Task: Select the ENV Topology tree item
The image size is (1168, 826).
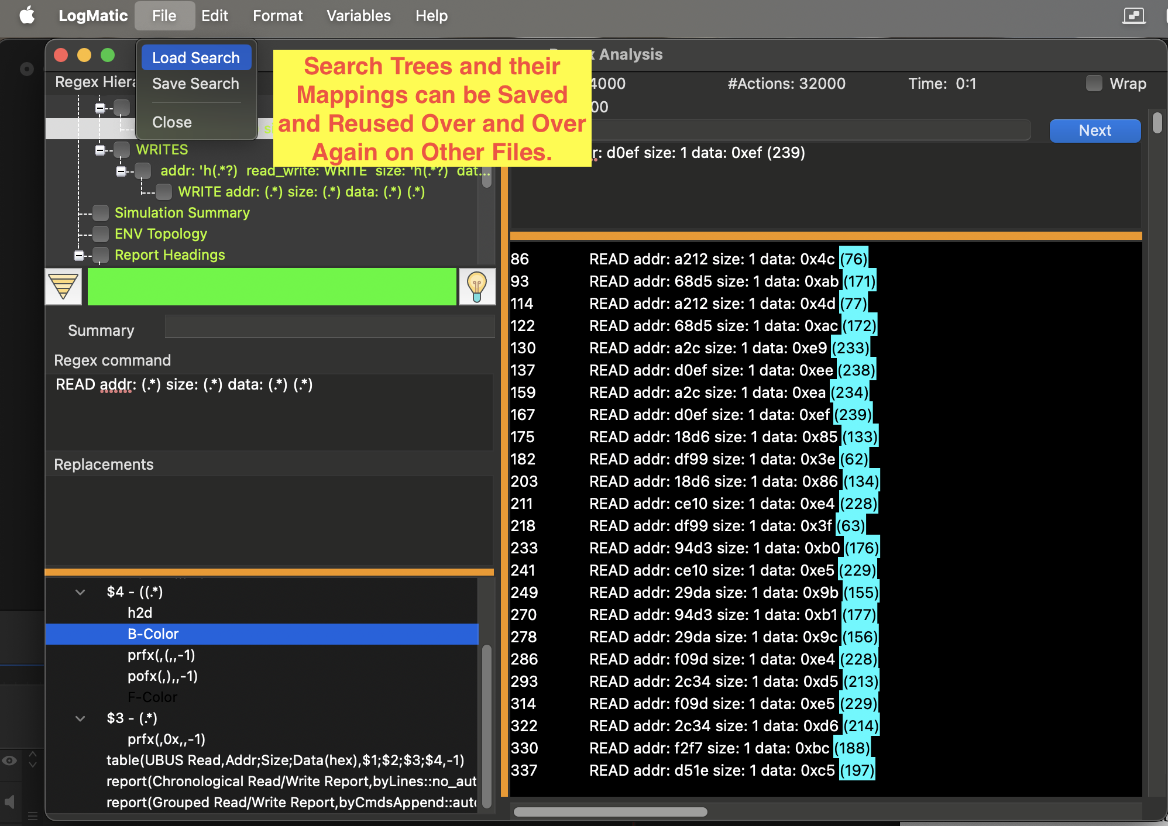Action: [161, 234]
